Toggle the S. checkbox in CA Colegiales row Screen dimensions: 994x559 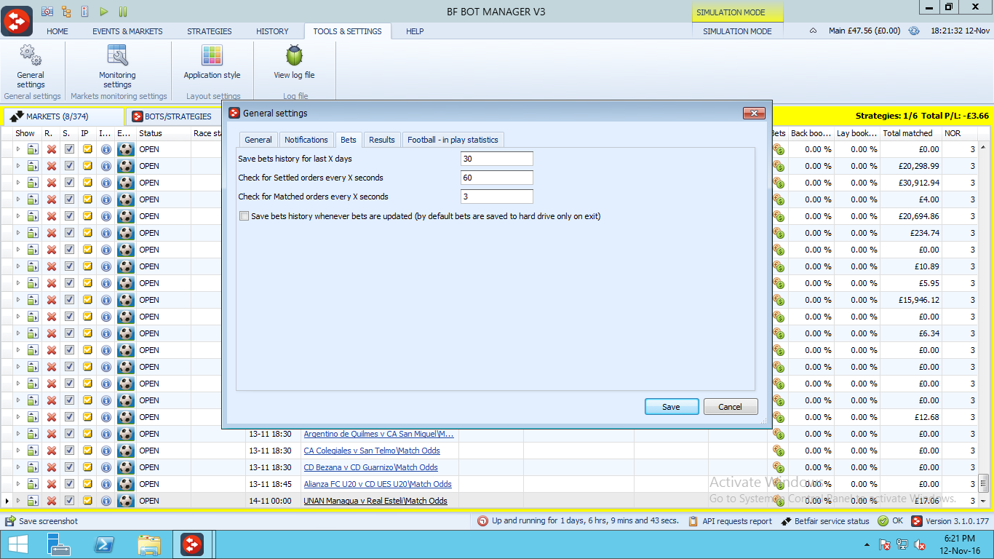pos(69,451)
